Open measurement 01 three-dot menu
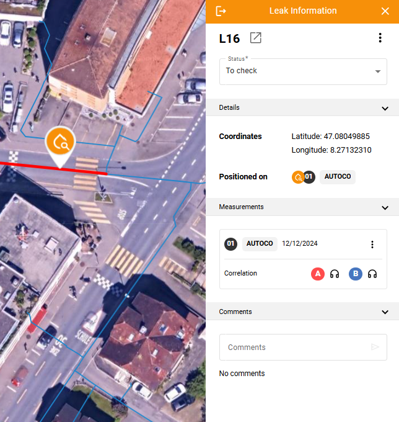Image resolution: width=399 pixels, height=422 pixels. point(372,245)
